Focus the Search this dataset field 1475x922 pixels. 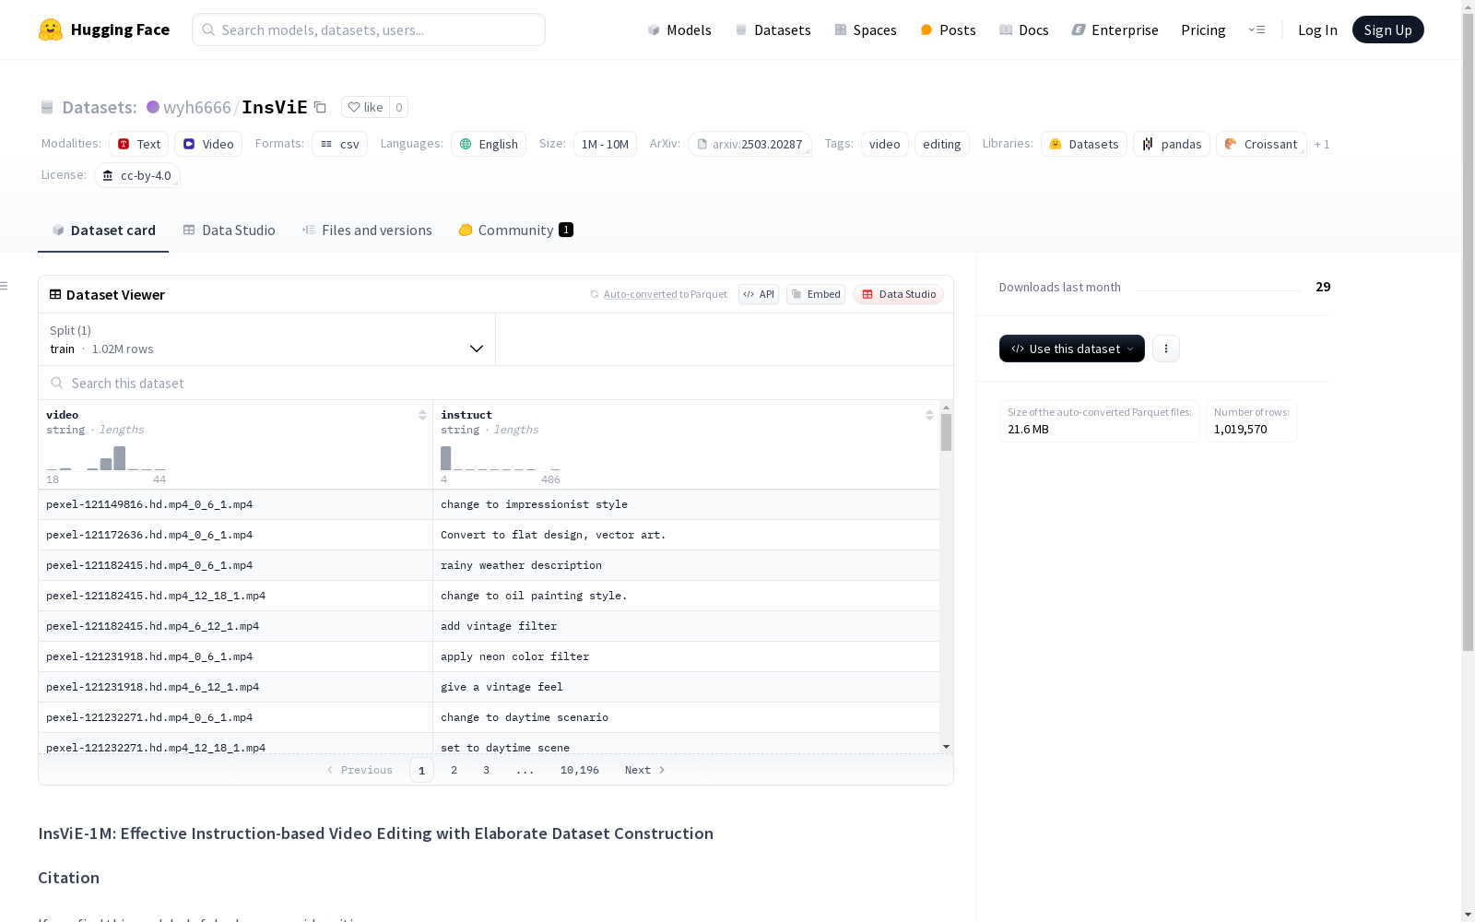(x=496, y=383)
